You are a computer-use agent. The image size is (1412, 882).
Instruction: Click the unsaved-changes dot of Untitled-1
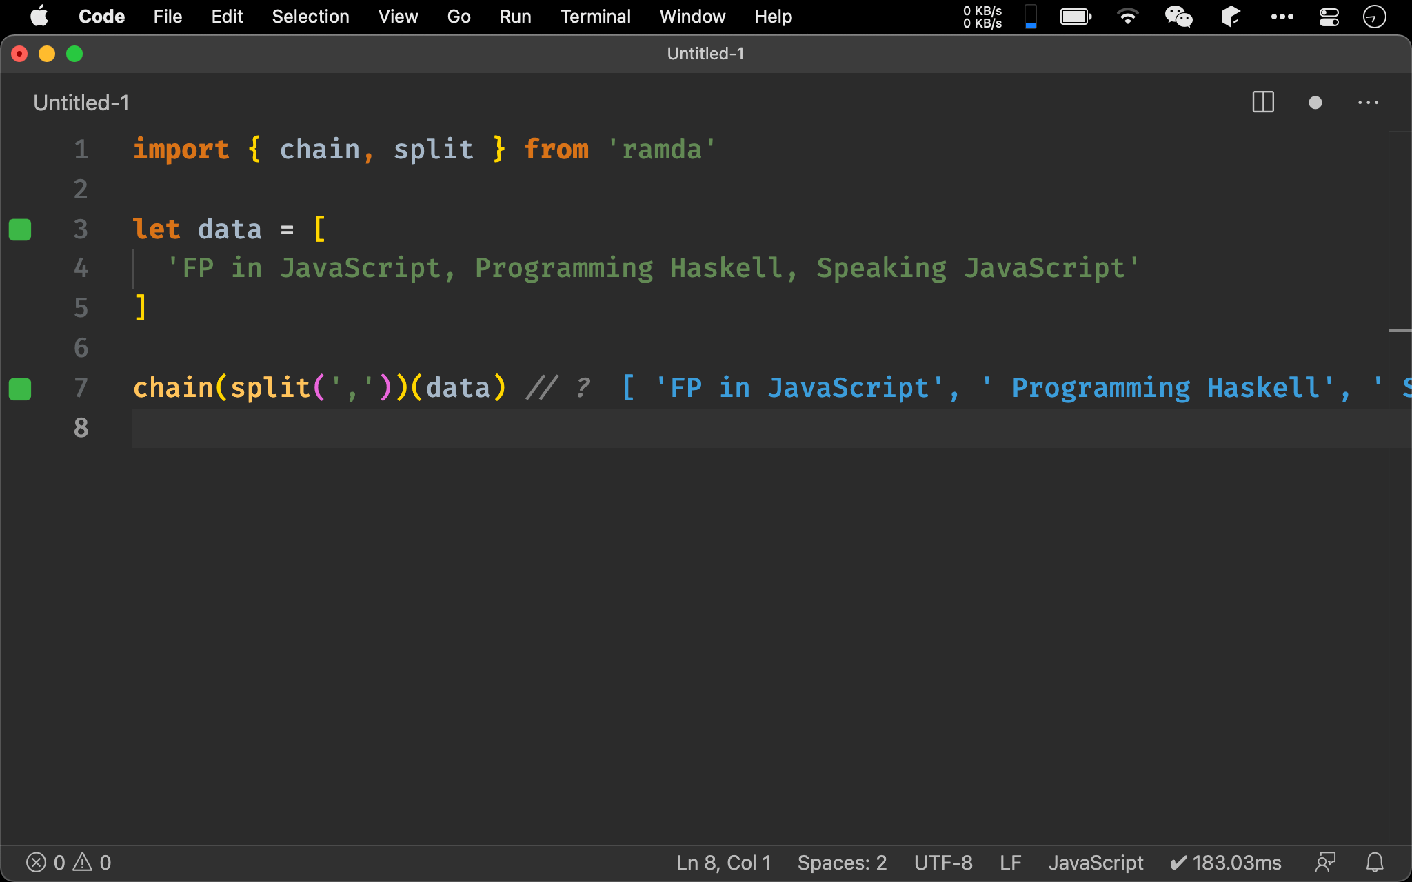click(x=1315, y=103)
